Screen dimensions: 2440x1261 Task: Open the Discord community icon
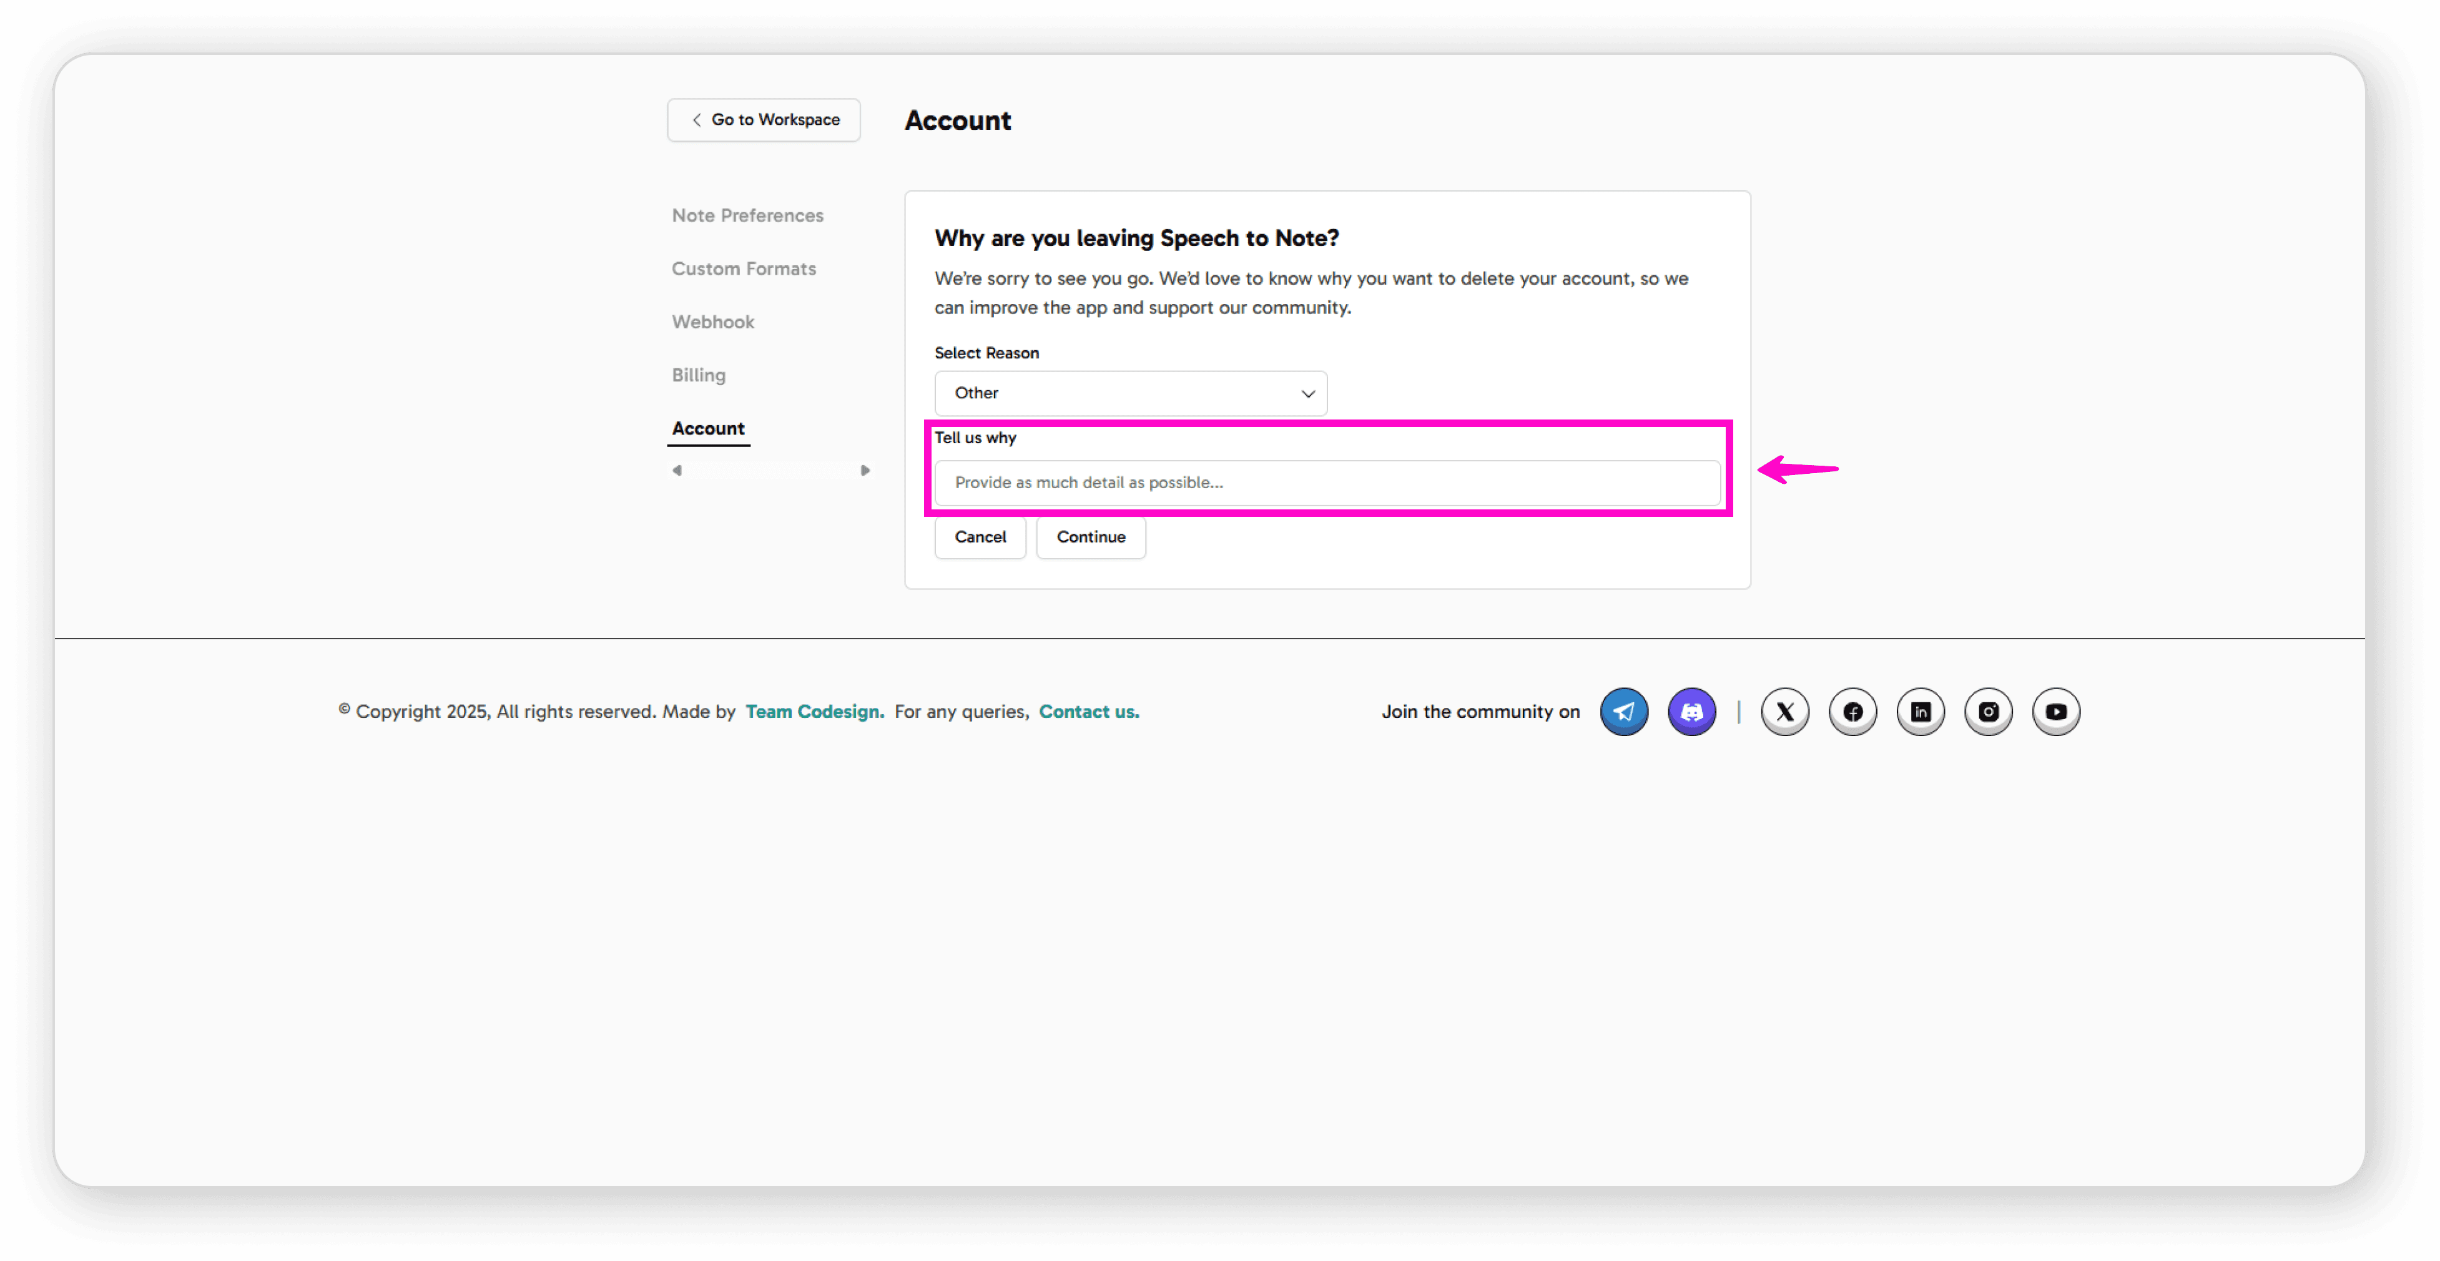point(1692,712)
